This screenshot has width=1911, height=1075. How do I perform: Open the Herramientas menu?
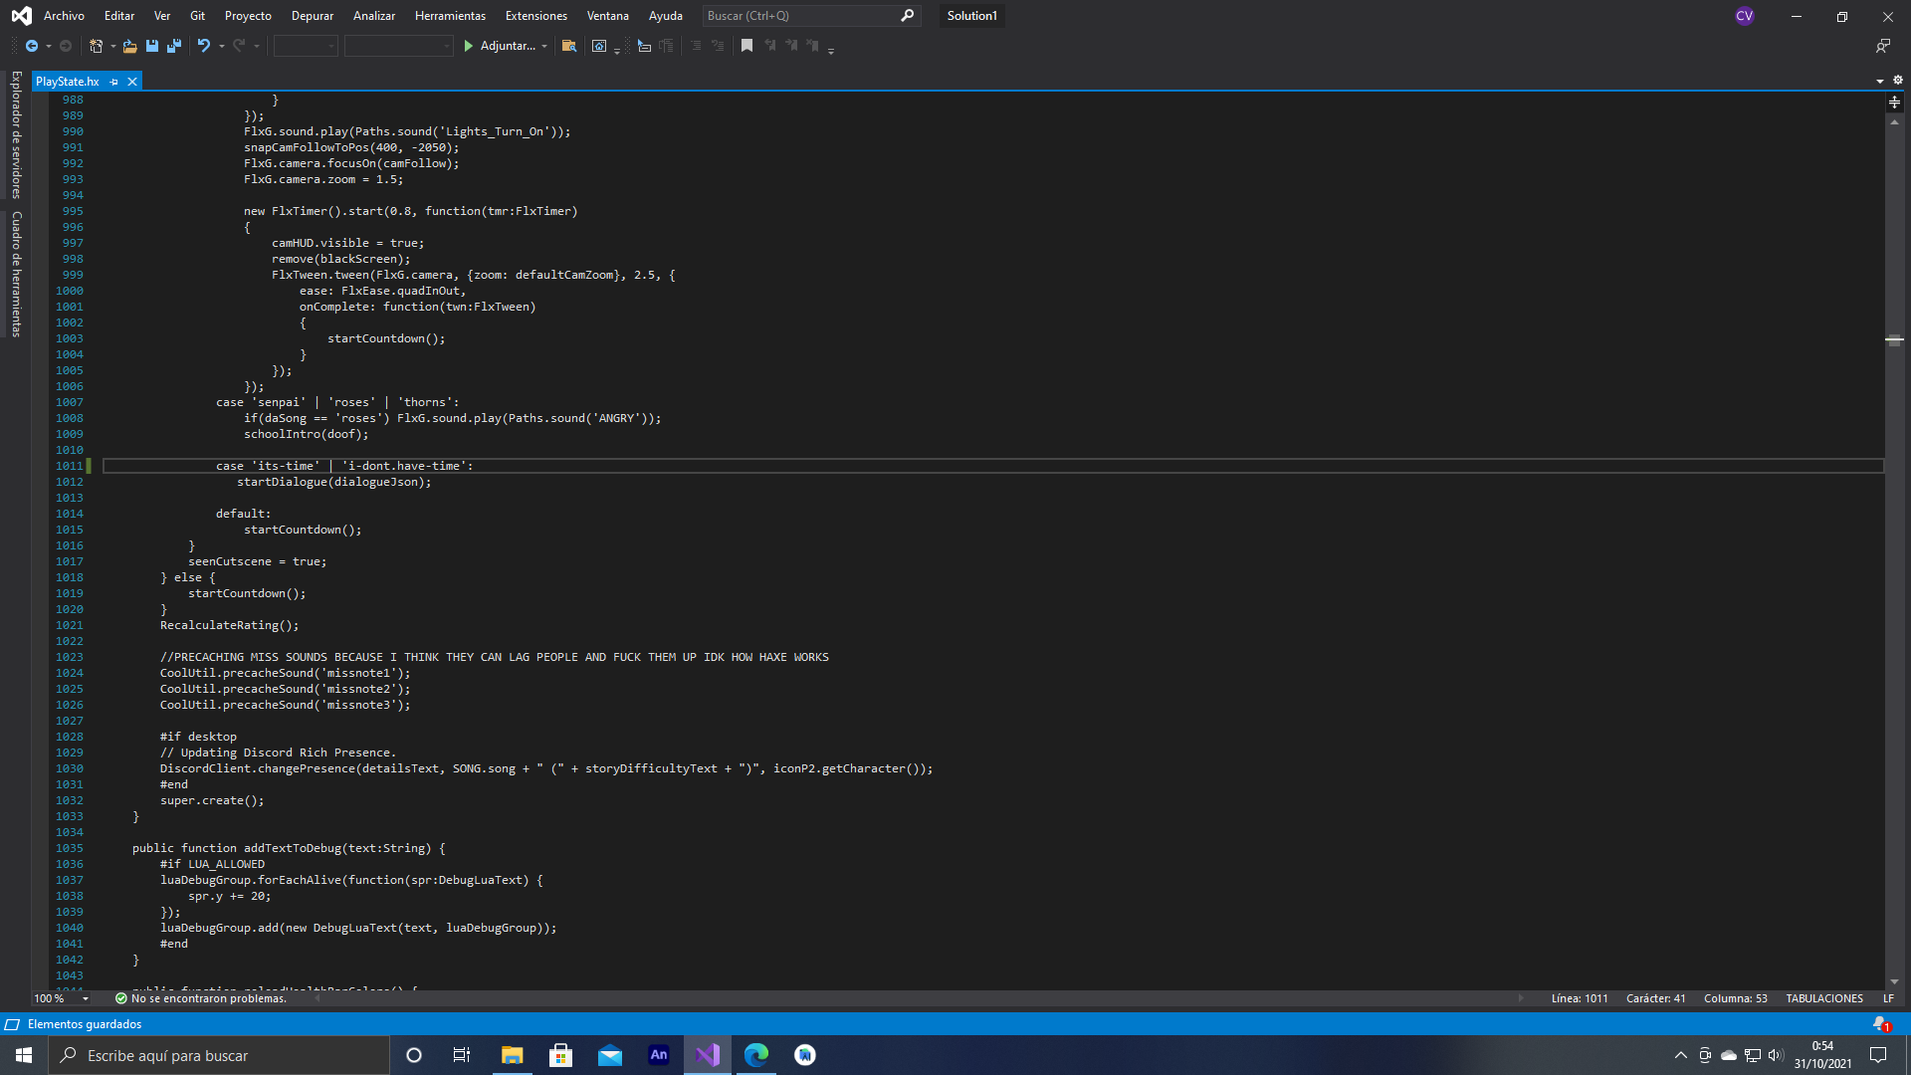point(450,16)
